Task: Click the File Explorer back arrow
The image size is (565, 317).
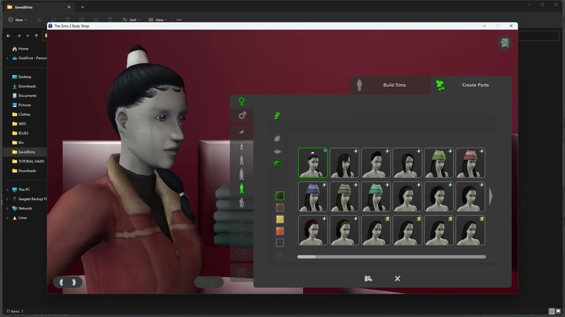Action: (8, 36)
